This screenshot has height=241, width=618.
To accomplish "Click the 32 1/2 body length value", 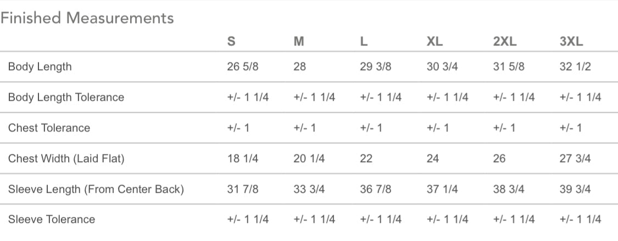I will [575, 66].
